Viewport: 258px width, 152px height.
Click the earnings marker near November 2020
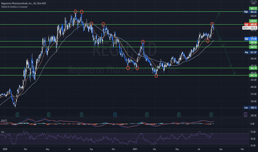tap(115, 114)
